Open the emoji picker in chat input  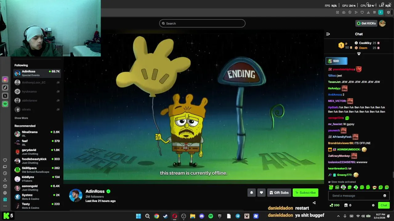point(385,196)
